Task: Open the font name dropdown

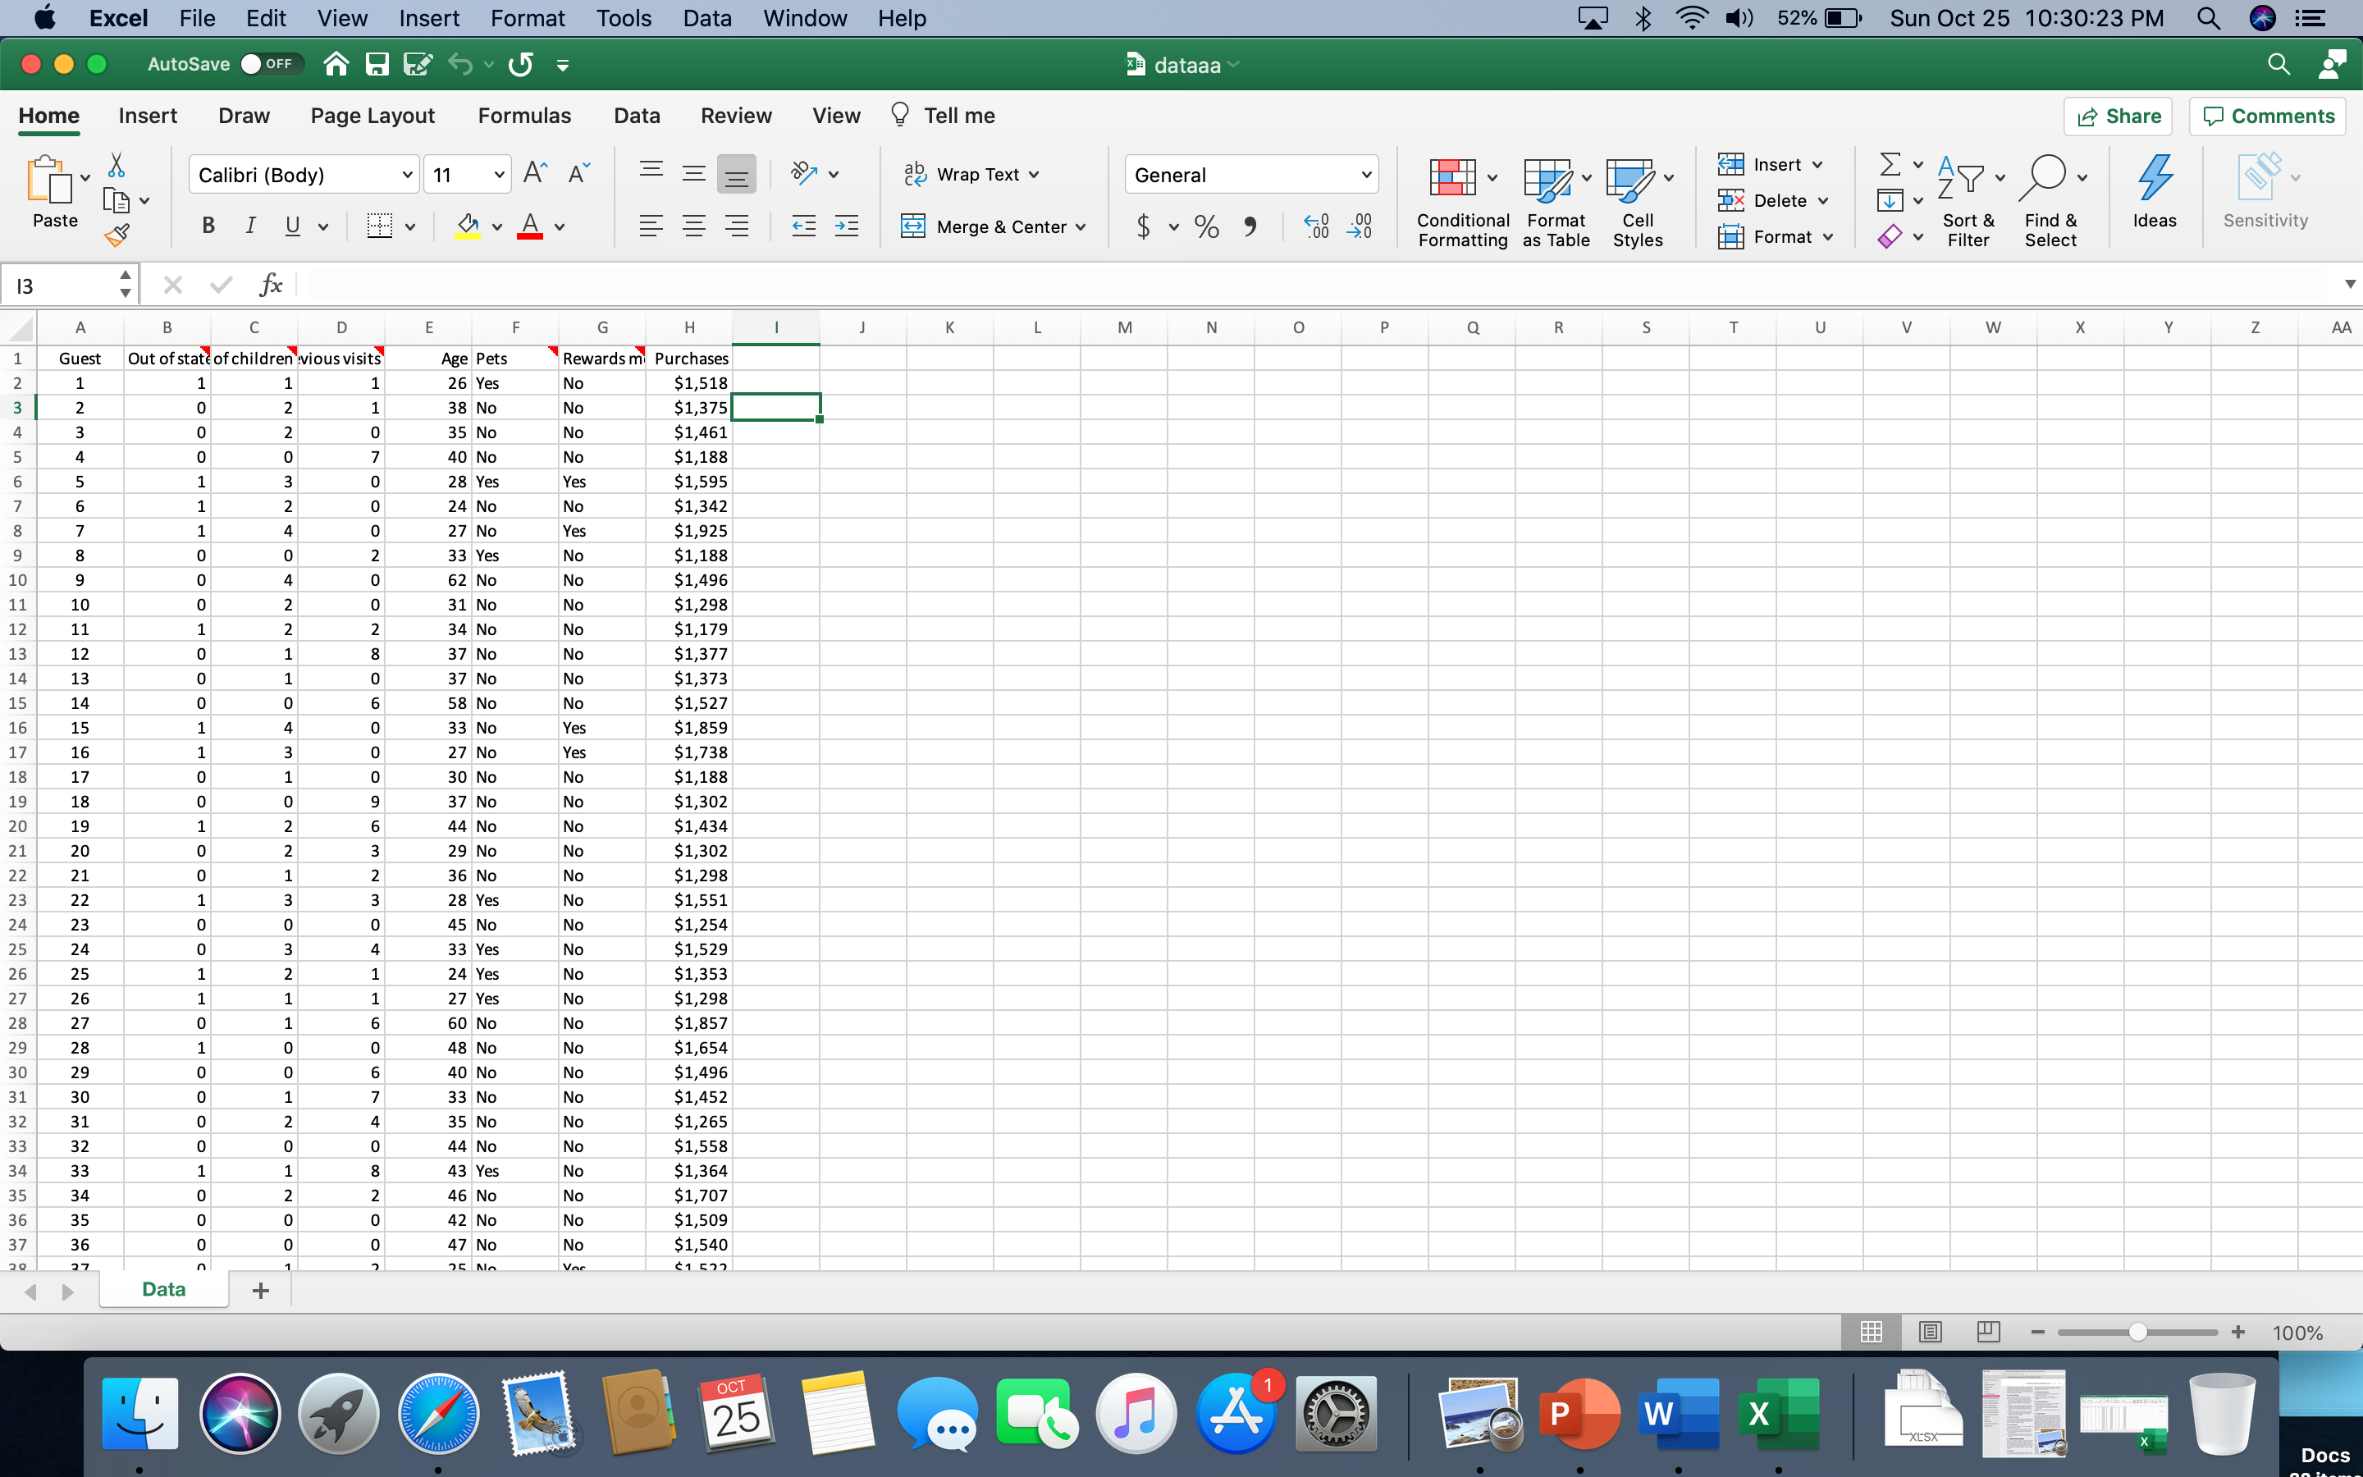Action: click(x=407, y=175)
